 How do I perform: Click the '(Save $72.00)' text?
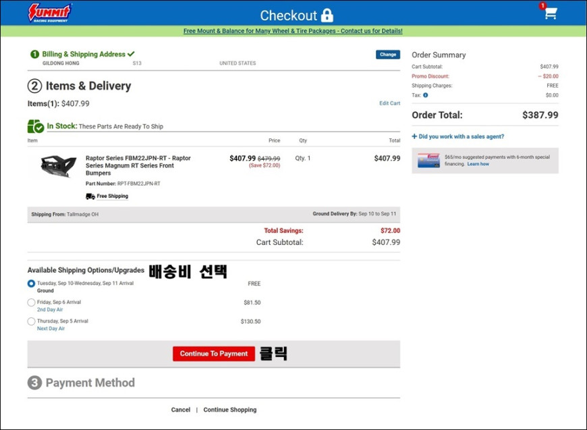click(x=264, y=165)
